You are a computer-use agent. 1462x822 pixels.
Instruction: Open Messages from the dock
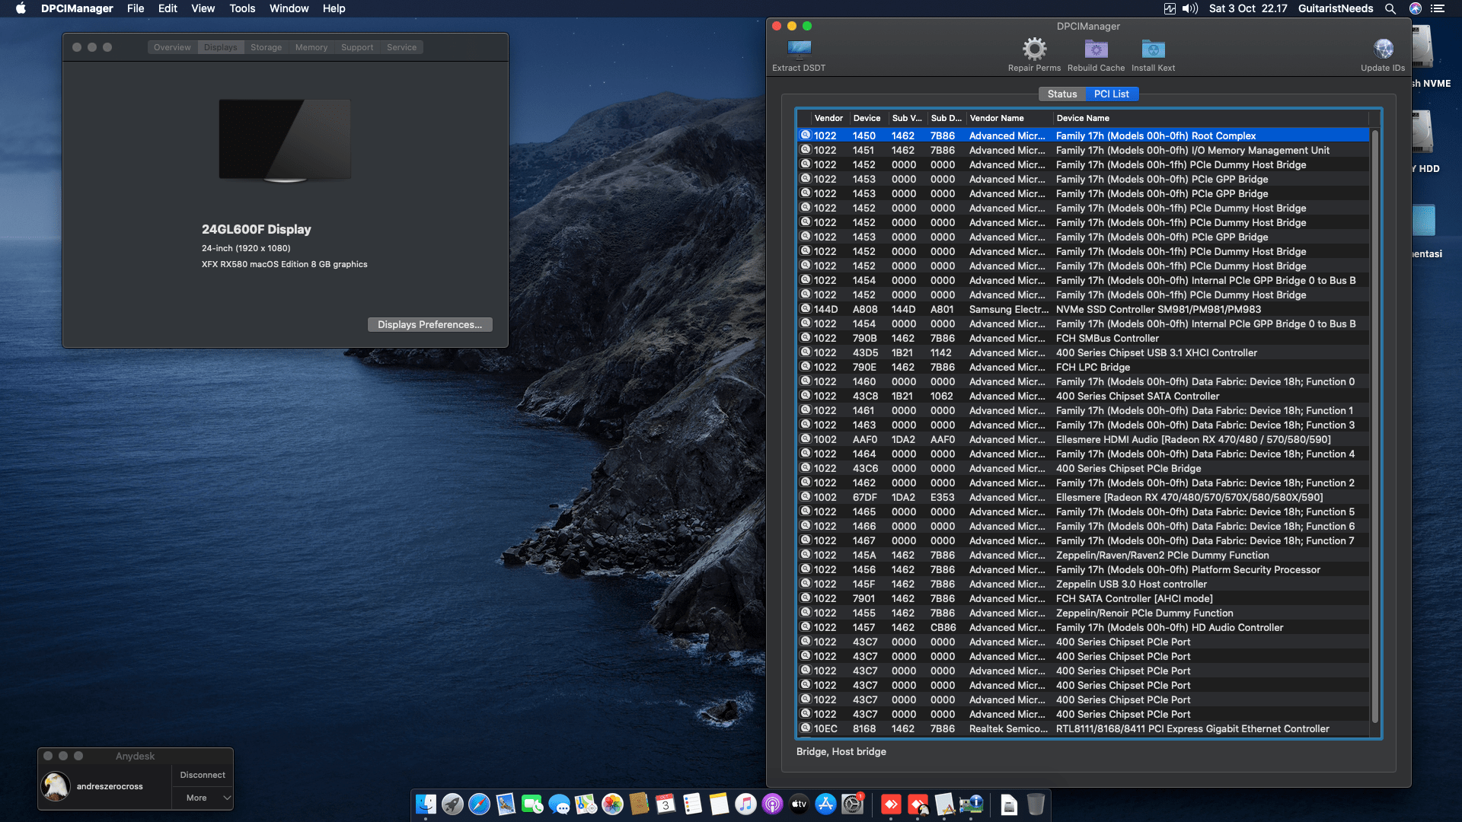coord(559,804)
